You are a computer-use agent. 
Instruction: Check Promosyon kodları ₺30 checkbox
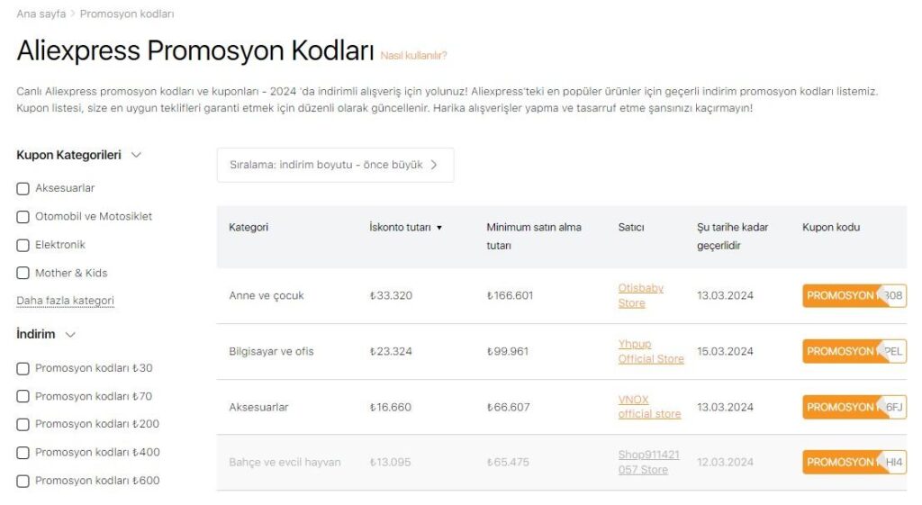click(x=23, y=368)
